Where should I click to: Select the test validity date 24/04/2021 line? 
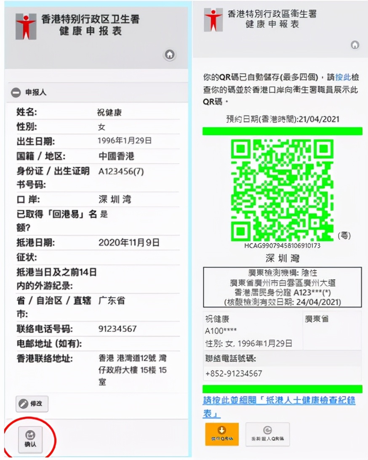point(283,302)
